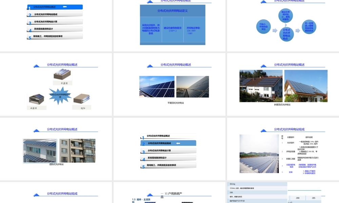Click the 分布式光伏并网电站定义 header box
The image size is (339, 203).
tap(173, 10)
